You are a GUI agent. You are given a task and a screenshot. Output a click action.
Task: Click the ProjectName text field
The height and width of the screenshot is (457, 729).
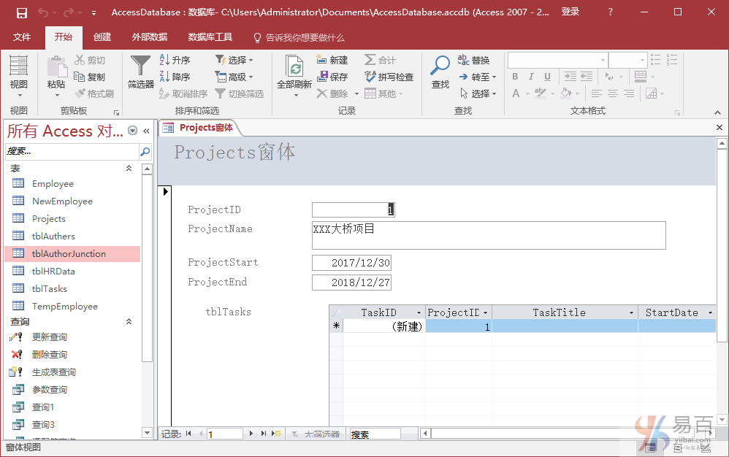[489, 235]
